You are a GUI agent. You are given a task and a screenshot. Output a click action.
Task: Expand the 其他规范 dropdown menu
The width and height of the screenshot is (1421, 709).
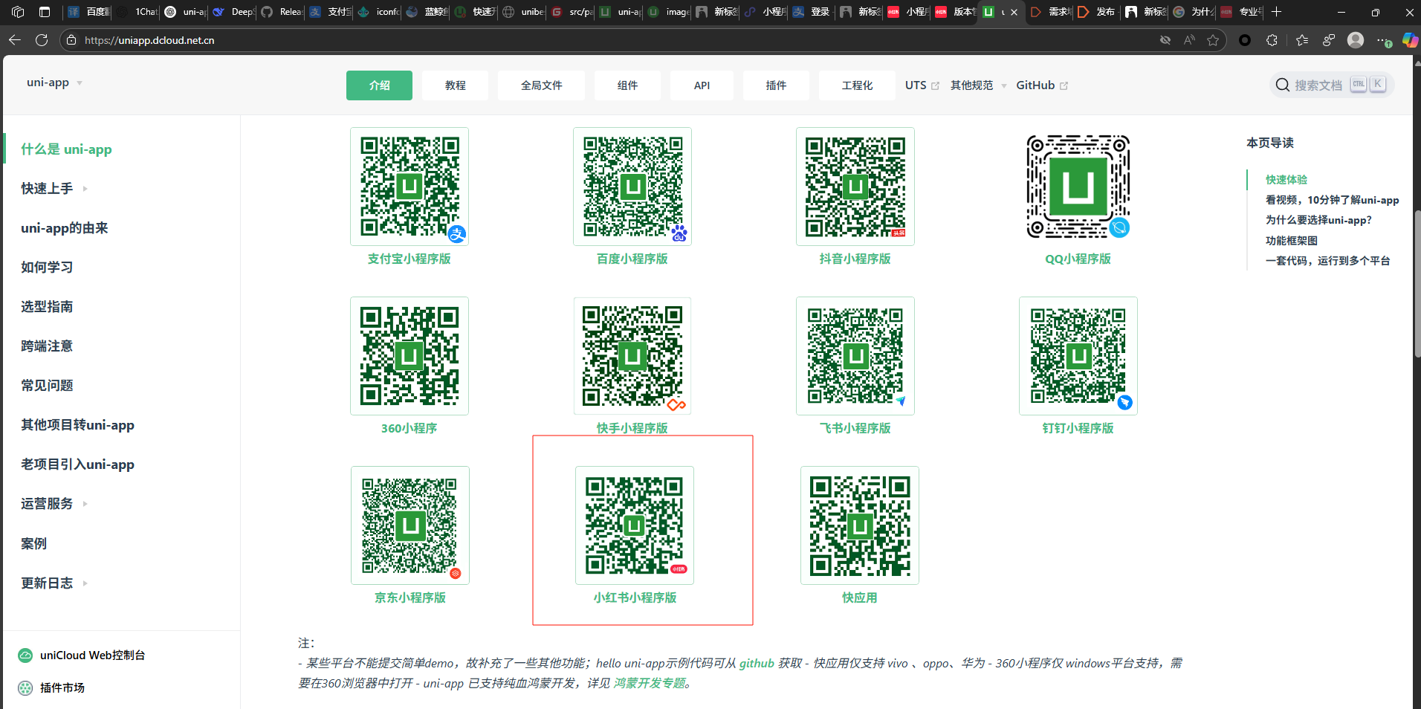click(x=979, y=85)
